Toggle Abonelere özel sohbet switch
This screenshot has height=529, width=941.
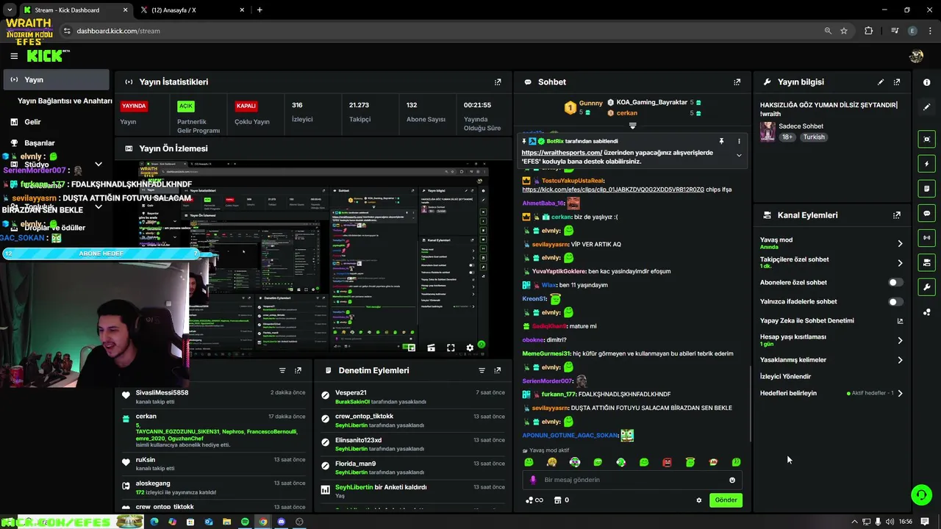tap(895, 282)
